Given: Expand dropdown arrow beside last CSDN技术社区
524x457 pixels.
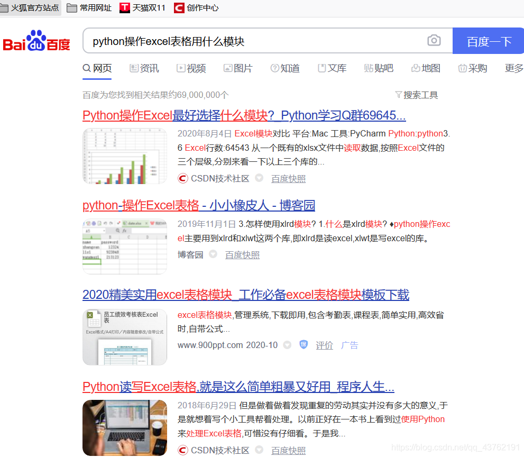Looking at the screenshot, I should (x=259, y=450).
